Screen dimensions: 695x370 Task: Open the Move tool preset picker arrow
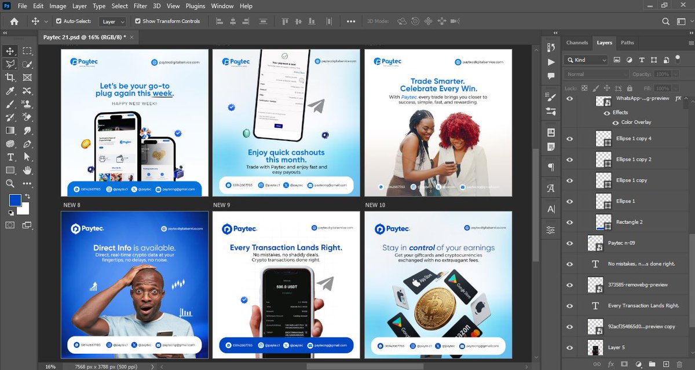point(46,21)
